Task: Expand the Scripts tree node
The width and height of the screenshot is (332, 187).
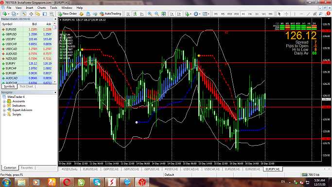Action: tap(4, 115)
